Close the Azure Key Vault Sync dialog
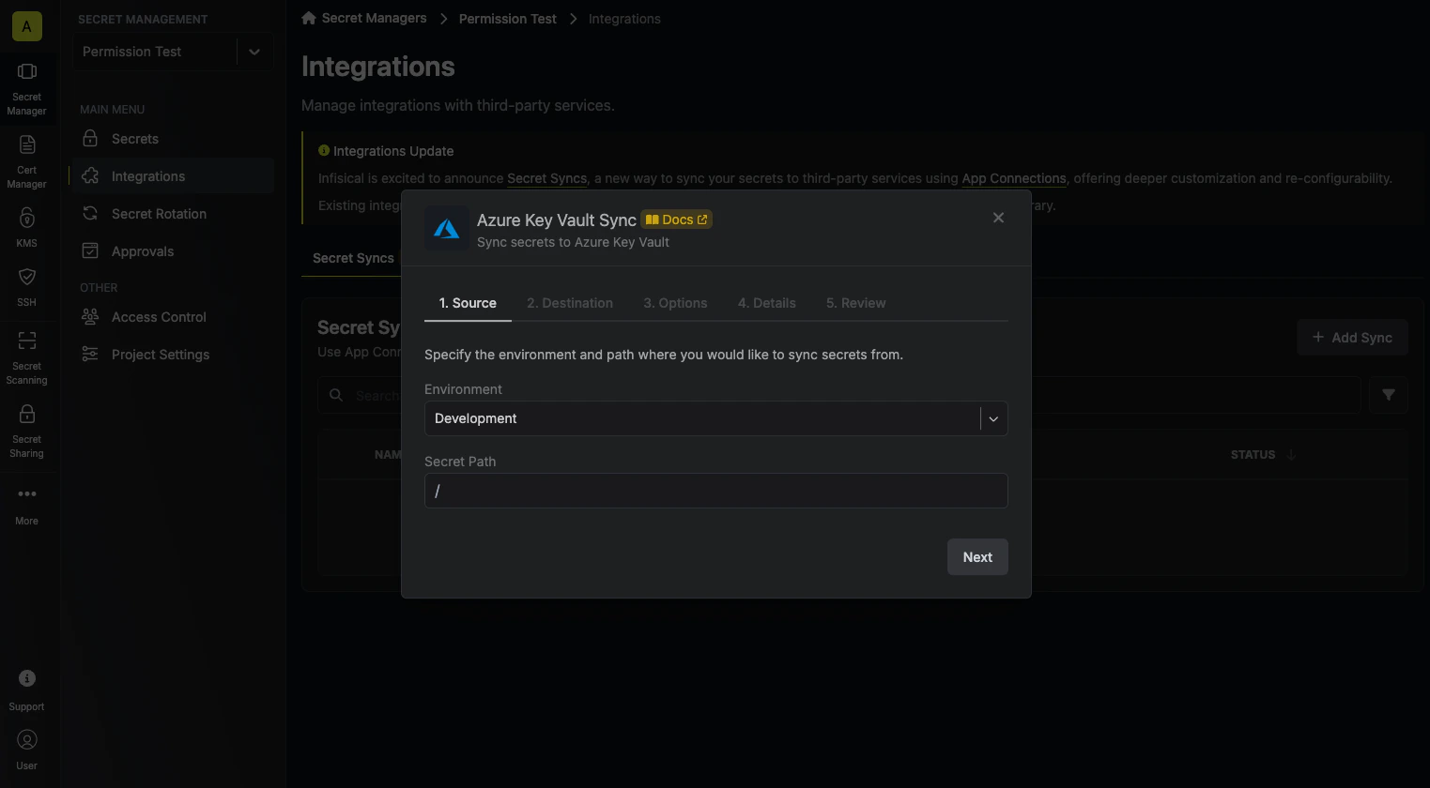 click(998, 218)
